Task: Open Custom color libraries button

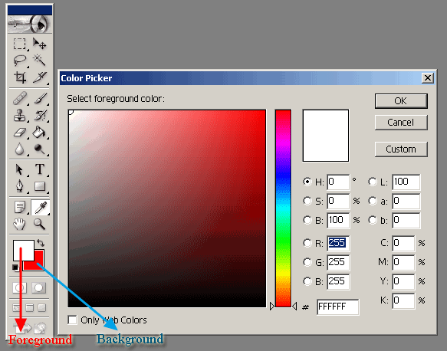Action: (401, 149)
